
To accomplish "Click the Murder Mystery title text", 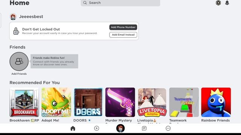I will coord(119,120).
